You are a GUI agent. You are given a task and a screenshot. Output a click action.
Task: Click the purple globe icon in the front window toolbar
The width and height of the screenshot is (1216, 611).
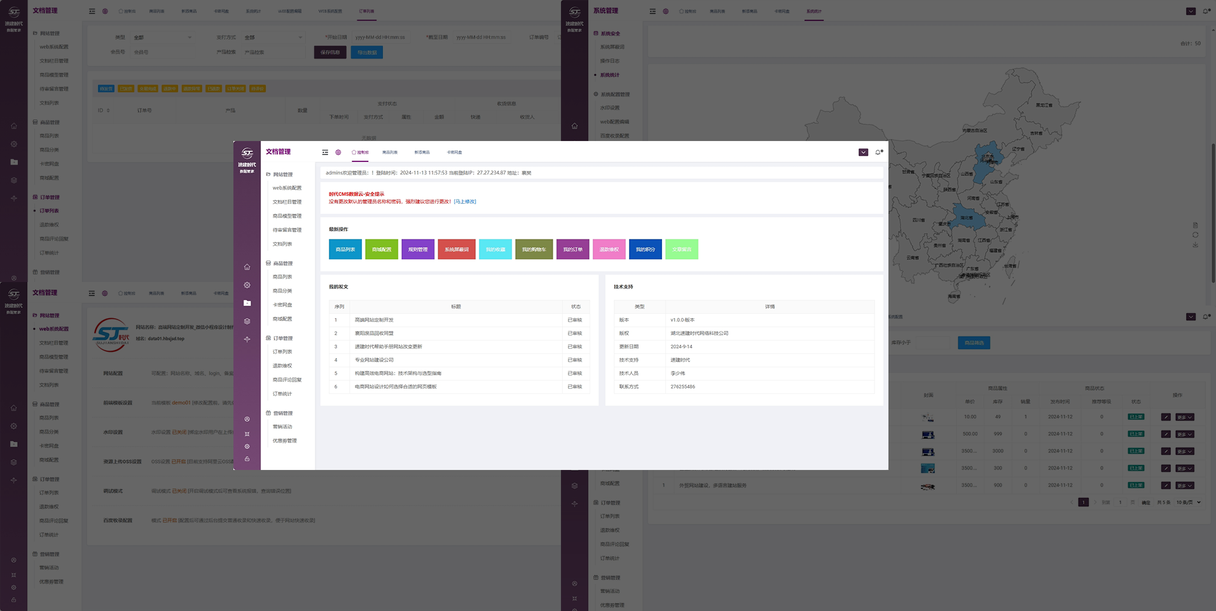pos(338,152)
